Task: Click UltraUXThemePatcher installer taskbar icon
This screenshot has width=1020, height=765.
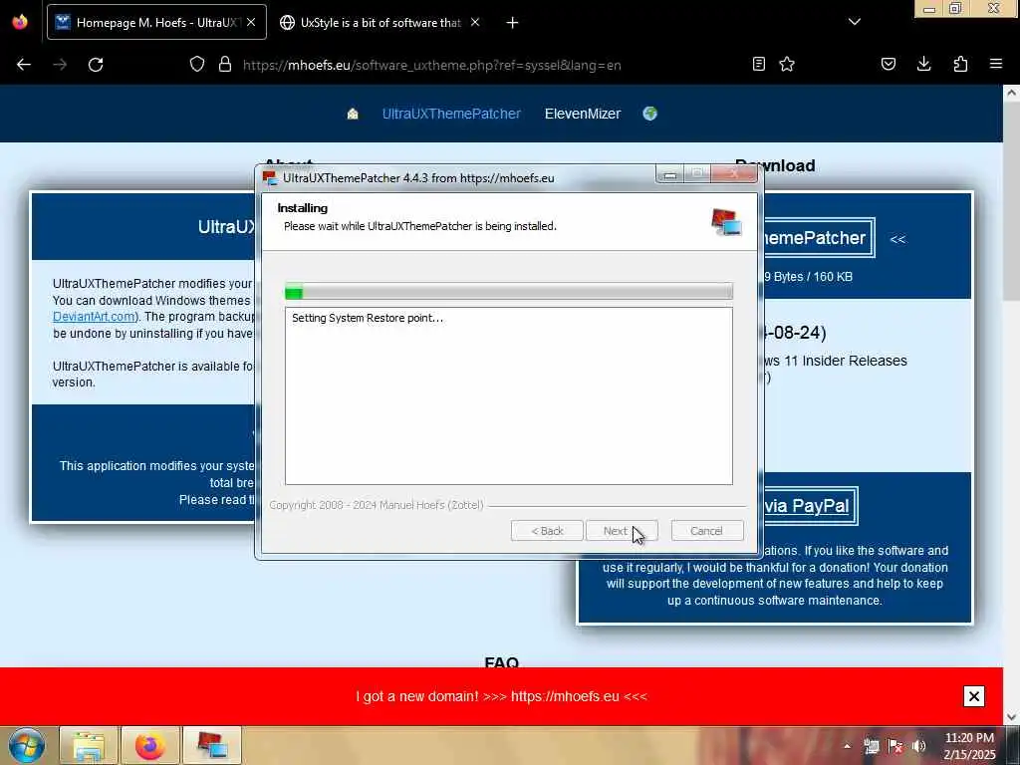Action: 212,745
